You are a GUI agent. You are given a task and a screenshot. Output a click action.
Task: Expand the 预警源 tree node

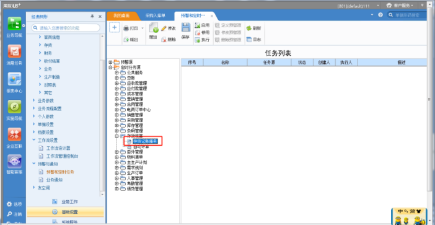pos(110,62)
